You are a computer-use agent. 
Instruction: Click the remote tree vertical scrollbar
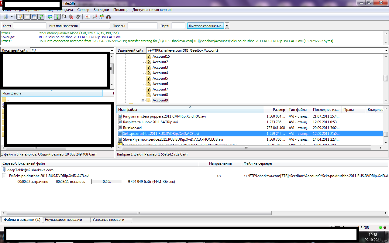(x=386, y=79)
